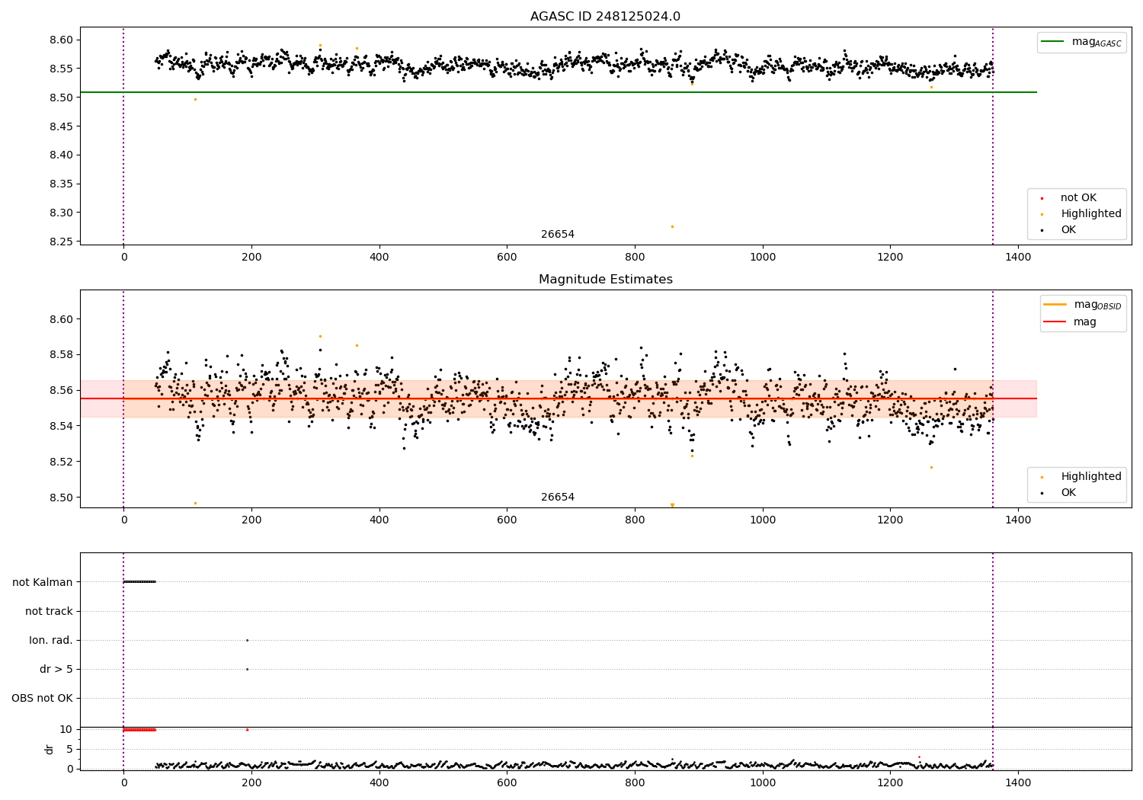Screen dimensions: 1143x800
Task: Click the 1400 x-tick label of the bottom plot
Action: pos(1018,782)
